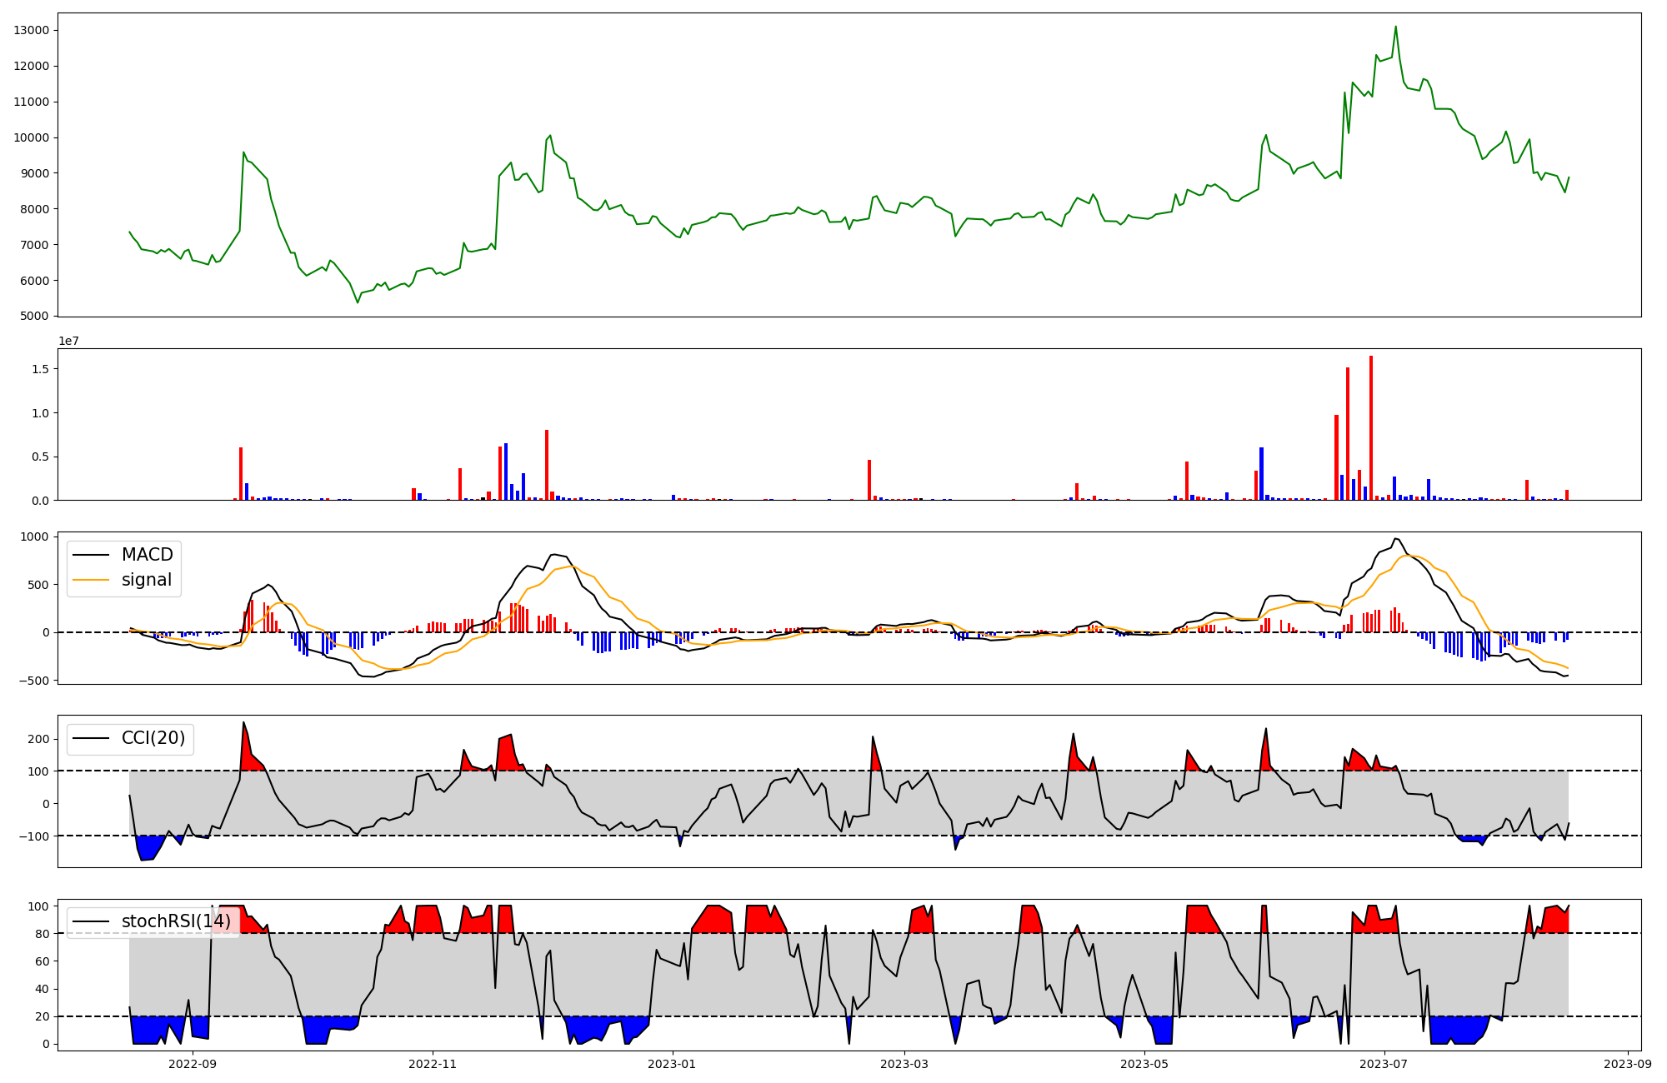The width and height of the screenshot is (1667, 1083).
Task: Select the stochRSI(14) legend entry
Action: (x=176, y=921)
